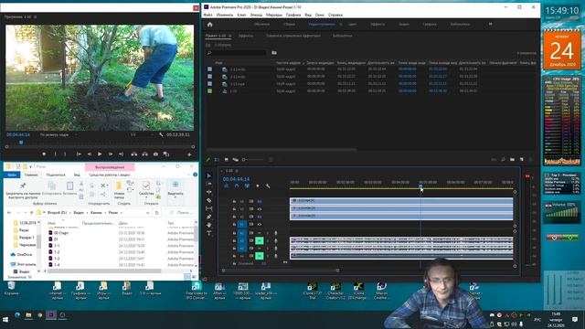The image size is (585, 329).
Task: Click the timeline playhead marker
Action: [x=420, y=186]
